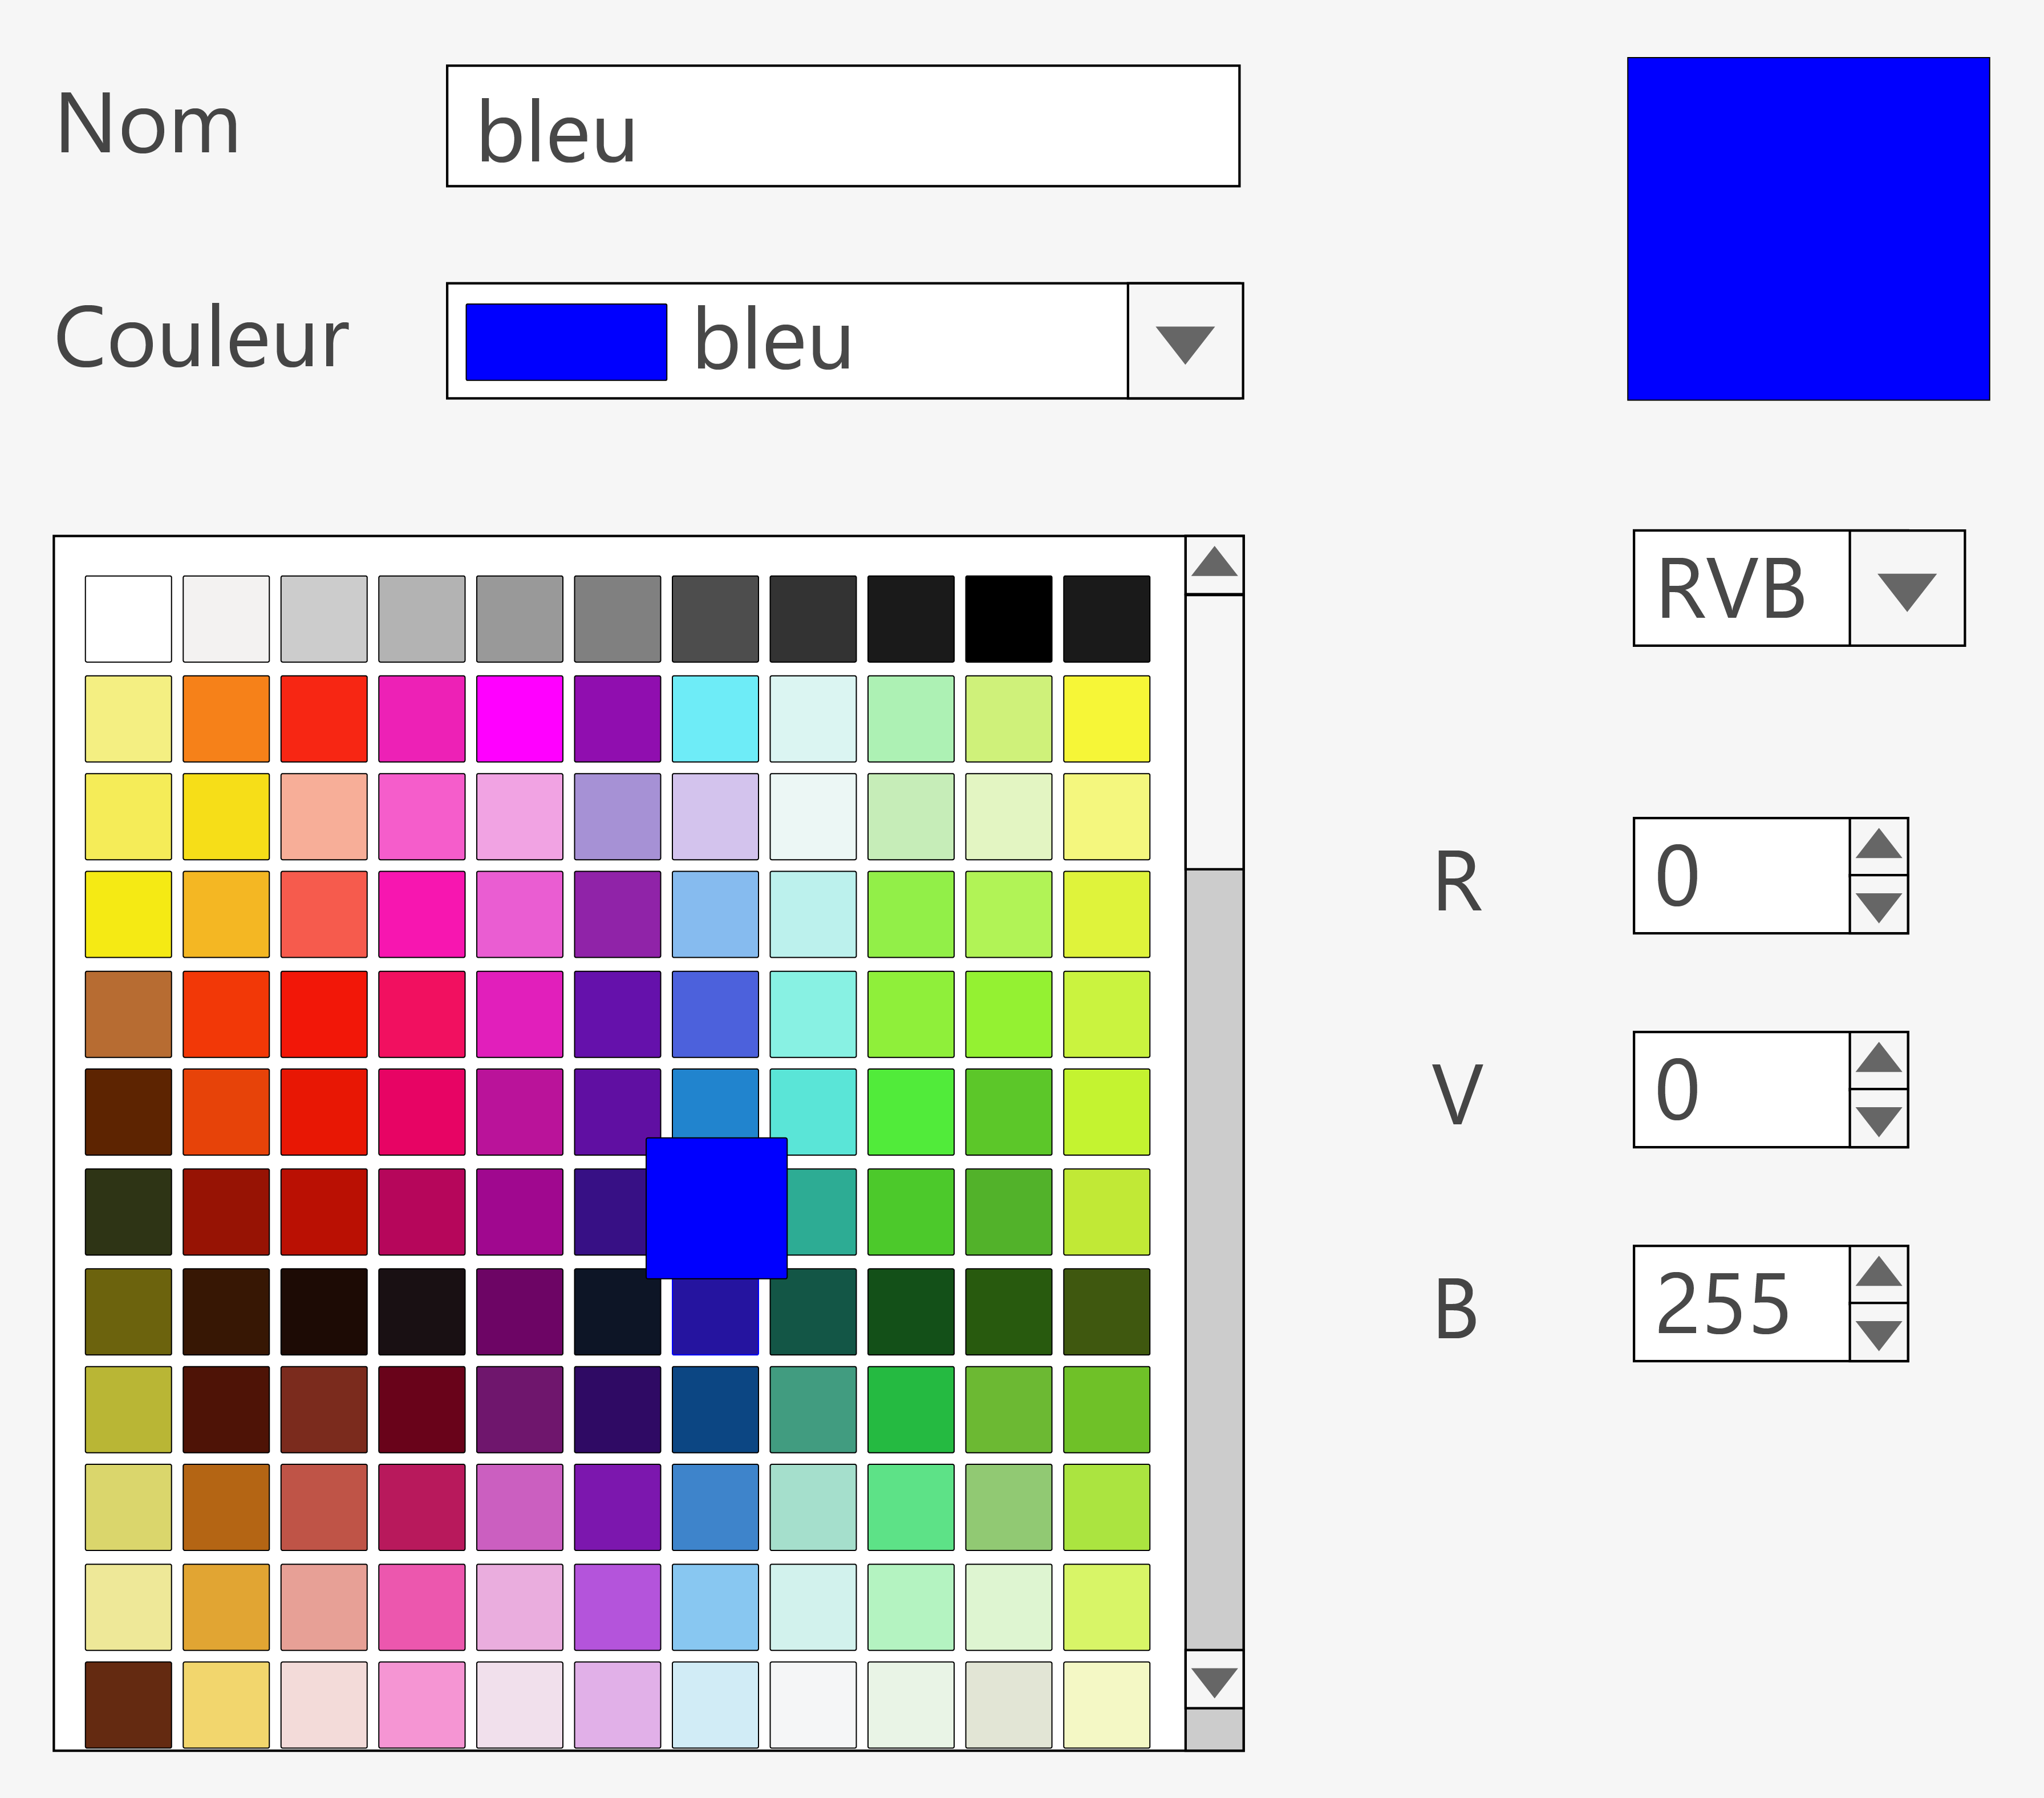Open the Couleur dropdown list
This screenshot has width=2044, height=1798.
1184,341
